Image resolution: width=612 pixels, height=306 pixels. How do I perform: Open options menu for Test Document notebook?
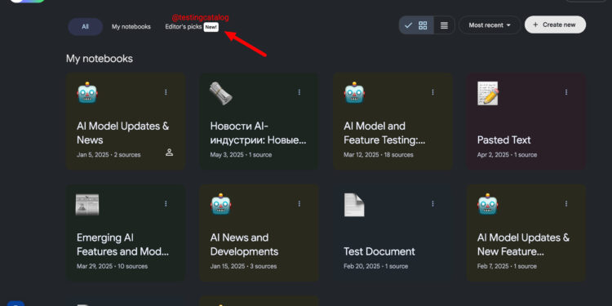click(432, 204)
